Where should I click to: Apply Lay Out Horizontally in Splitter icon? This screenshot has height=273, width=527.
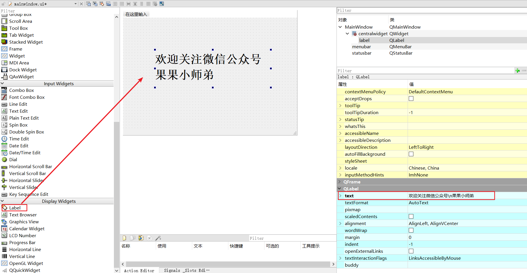(128, 4)
